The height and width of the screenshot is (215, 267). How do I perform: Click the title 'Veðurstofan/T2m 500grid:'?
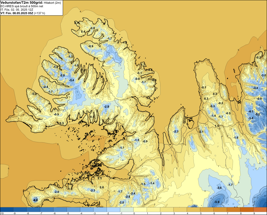click(x=22, y=2)
